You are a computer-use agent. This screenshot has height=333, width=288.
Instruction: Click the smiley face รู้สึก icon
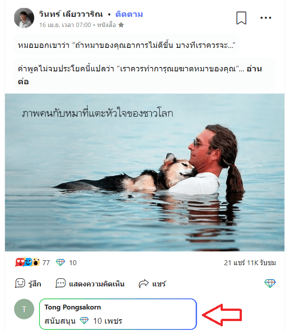tap(20, 283)
